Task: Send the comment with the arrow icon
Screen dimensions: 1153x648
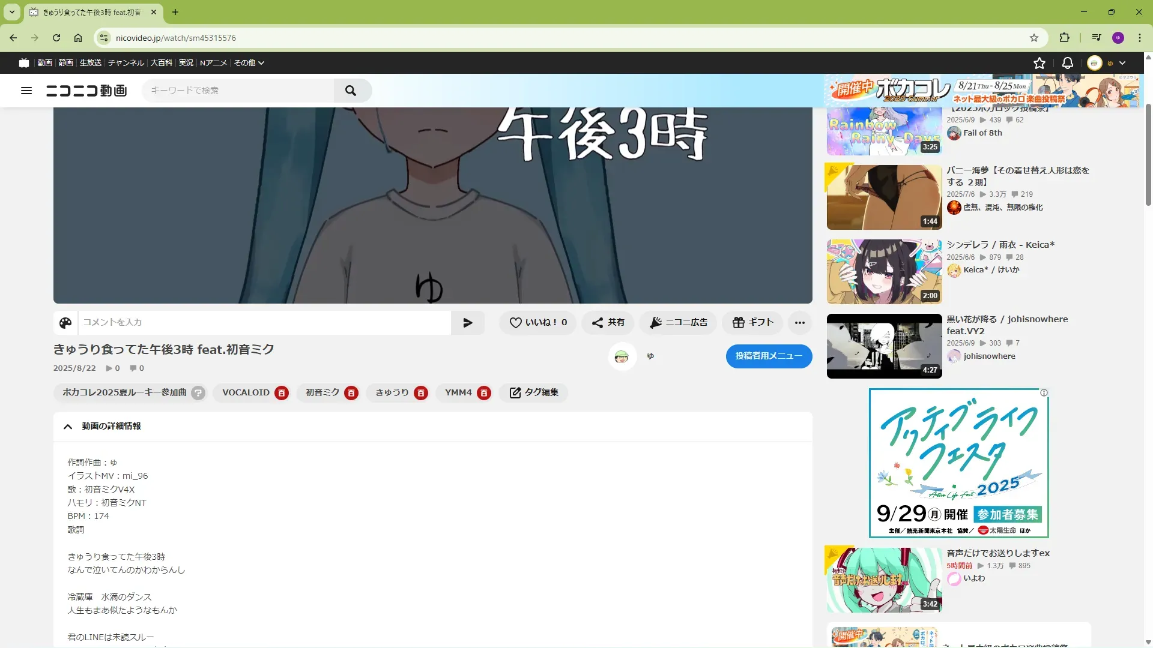Action: [468, 323]
